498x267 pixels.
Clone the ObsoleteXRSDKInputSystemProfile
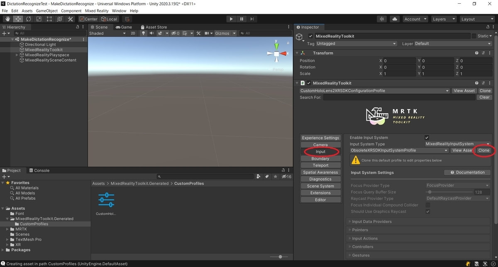(484, 150)
